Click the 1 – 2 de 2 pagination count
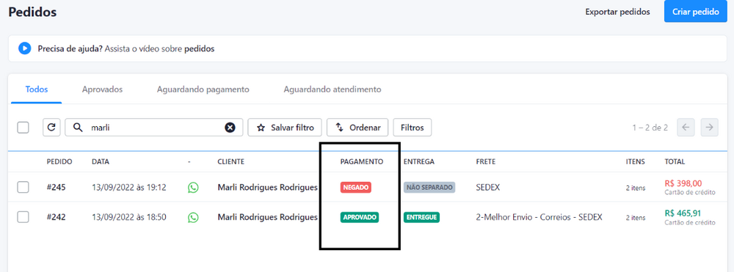This screenshot has width=734, height=272. coord(650,128)
